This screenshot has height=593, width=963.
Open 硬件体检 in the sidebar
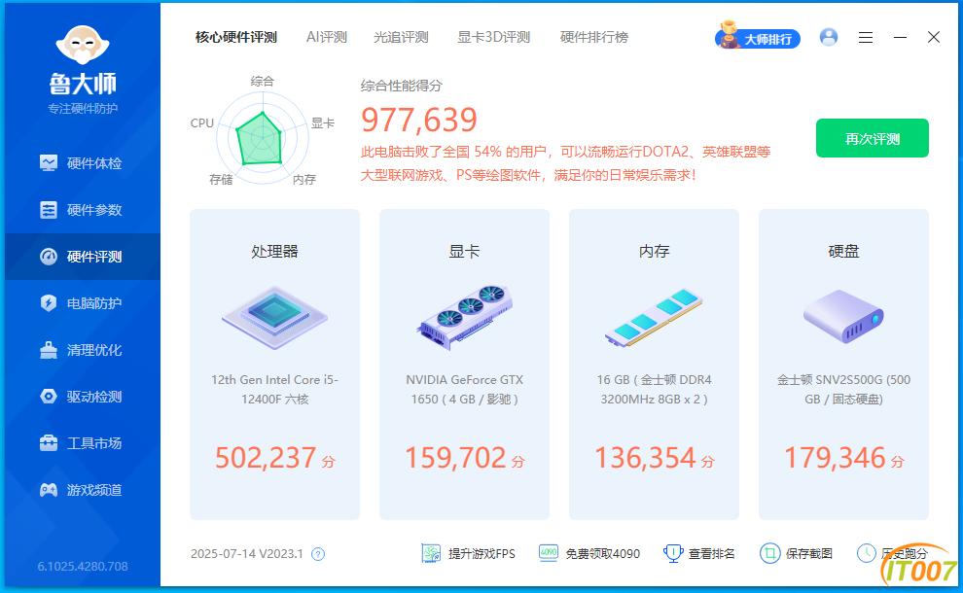click(x=81, y=163)
